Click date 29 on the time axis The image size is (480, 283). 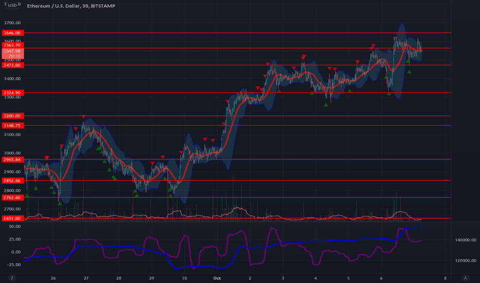pos(151,278)
